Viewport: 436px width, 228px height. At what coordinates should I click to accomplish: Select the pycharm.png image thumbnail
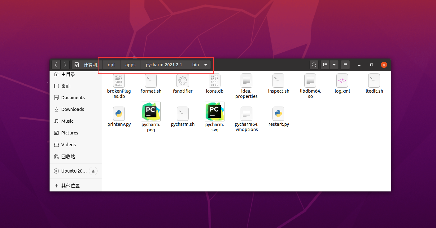pyautogui.click(x=151, y=111)
